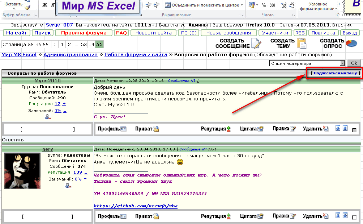Viewport: 363px width, 224px height.
Task: Open Новые сообщения
Action: click(229, 33)
